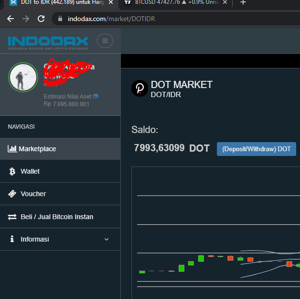Open Marketplace in the navigation

coord(60,149)
